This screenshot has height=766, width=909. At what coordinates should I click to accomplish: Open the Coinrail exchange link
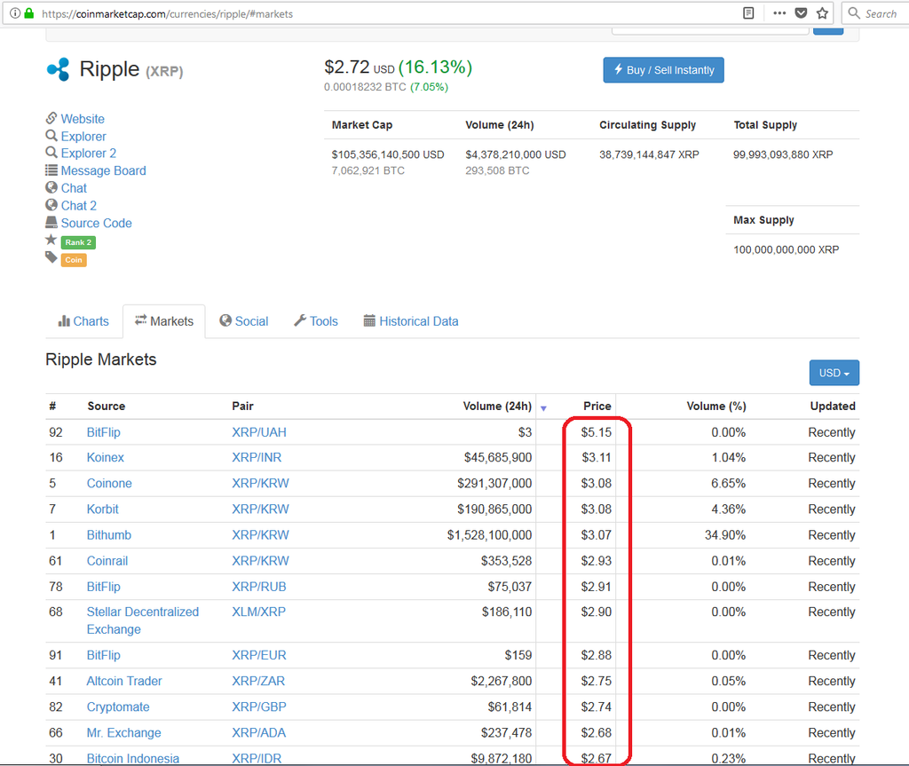(107, 561)
